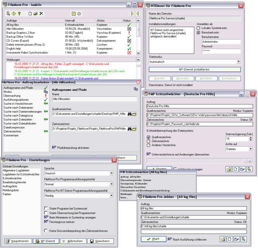Viewport: 258px width, 248px height.
Task: Click the yellow clock scheduler icon
Action: pyautogui.click(x=74, y=14)
